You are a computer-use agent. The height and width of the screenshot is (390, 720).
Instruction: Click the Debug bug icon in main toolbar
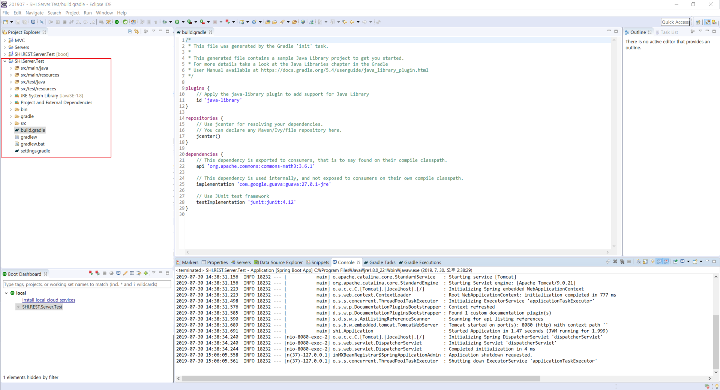[165, 22]
